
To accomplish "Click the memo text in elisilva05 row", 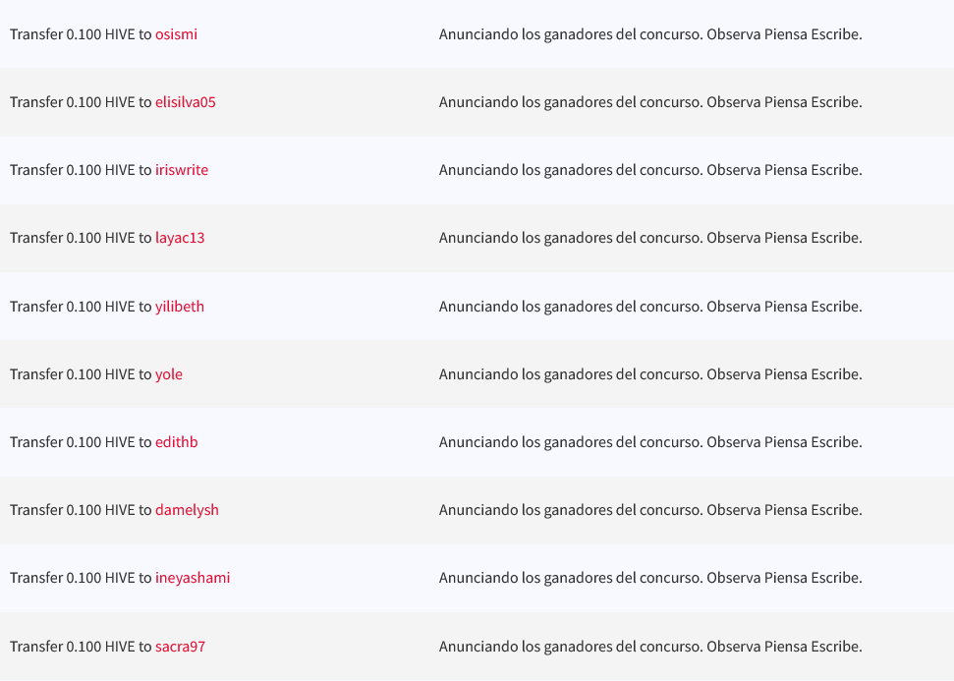I will coord(649,102).
